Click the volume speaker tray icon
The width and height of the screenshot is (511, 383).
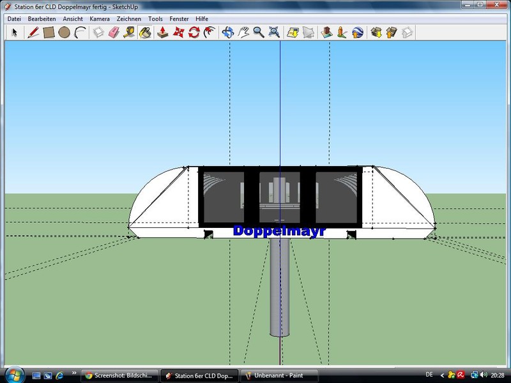pos(484,375)
